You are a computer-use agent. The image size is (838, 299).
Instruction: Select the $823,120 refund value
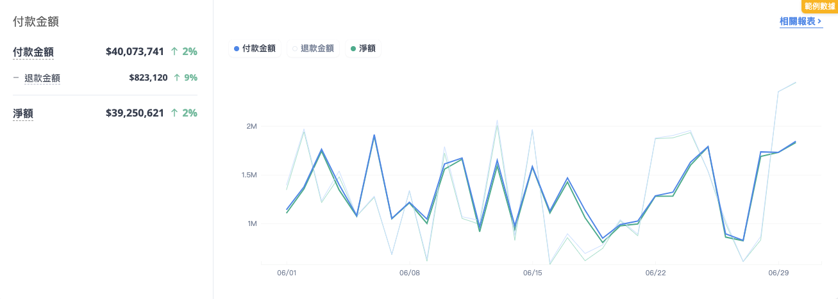click(x=148, y=77)
